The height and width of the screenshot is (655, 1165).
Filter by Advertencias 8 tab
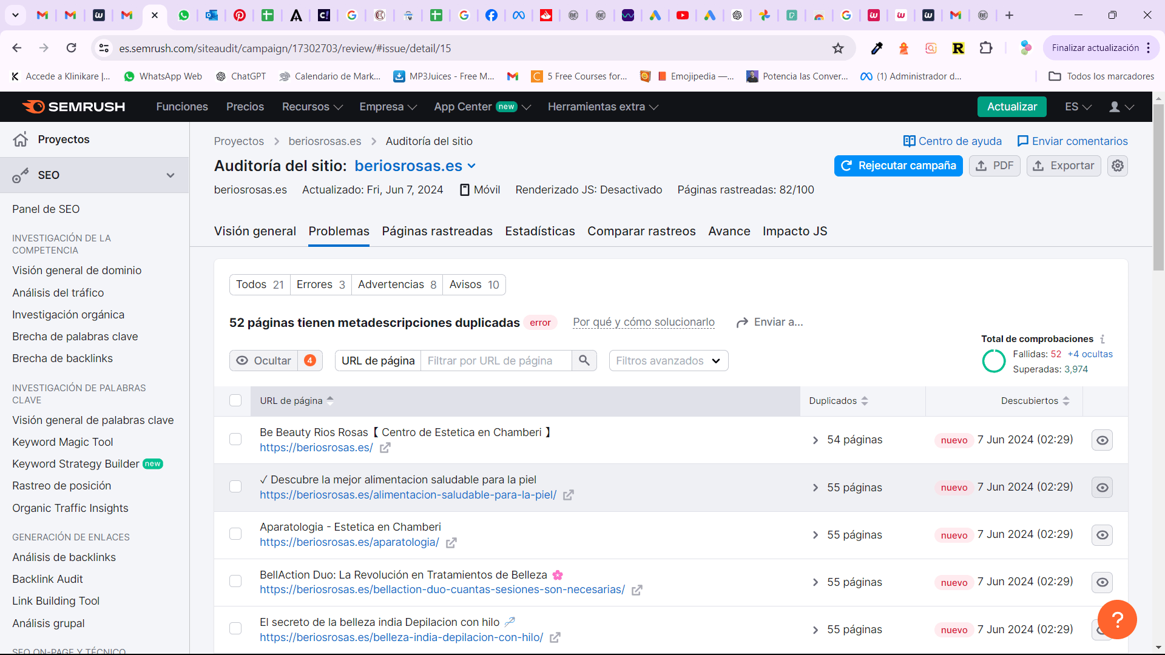point(397,284)
